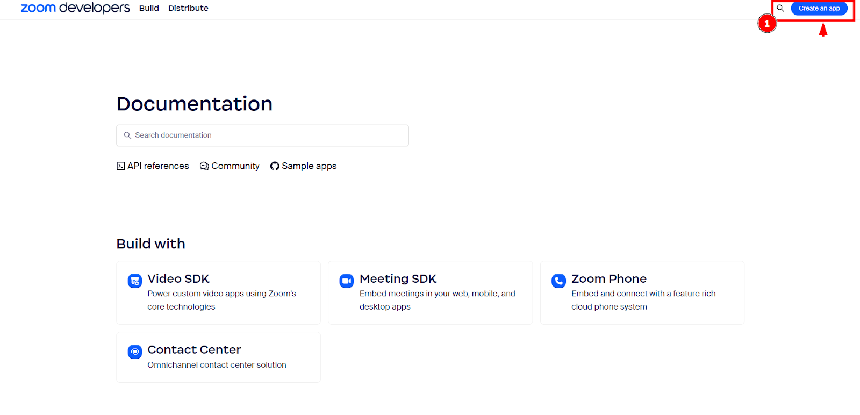Click the Zoom Developers logo
The width and height of the screenshot is (860, 415).
(x=75, y=8)
